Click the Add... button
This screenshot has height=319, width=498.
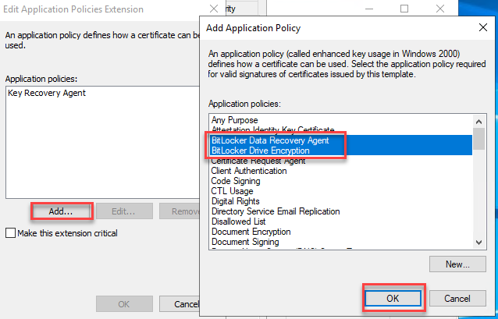(x=62, y=211)
